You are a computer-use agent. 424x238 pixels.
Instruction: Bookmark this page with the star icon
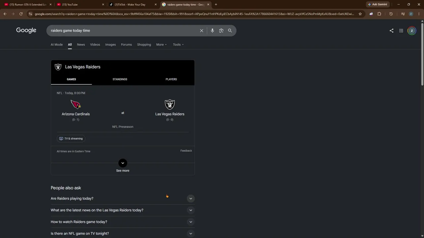click(360, 14)
